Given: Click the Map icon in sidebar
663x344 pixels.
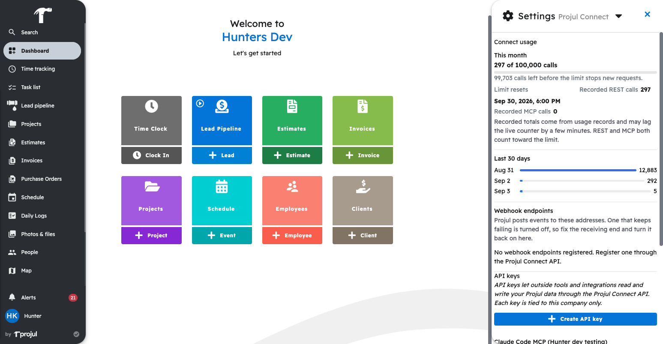Looking at the screenshot, I should pyautogui.click(x=12, y=271).
